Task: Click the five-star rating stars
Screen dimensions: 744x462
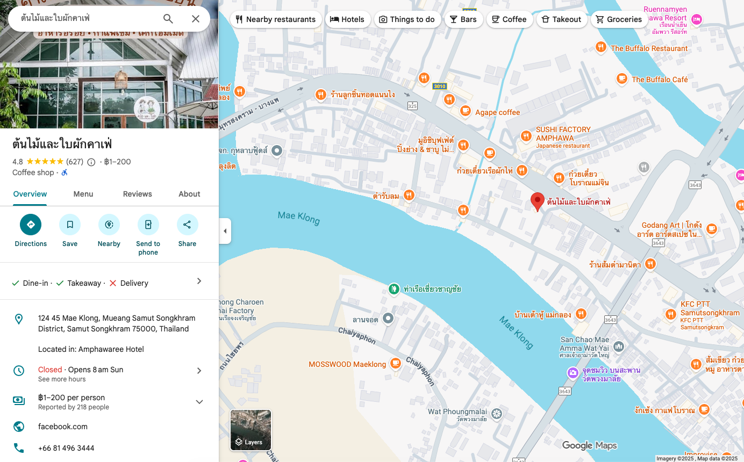Action: coord(45,162)
